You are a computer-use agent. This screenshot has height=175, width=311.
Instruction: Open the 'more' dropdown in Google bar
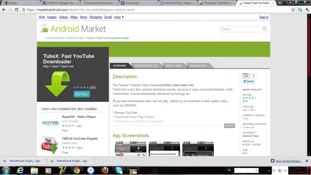click(119, 17)
